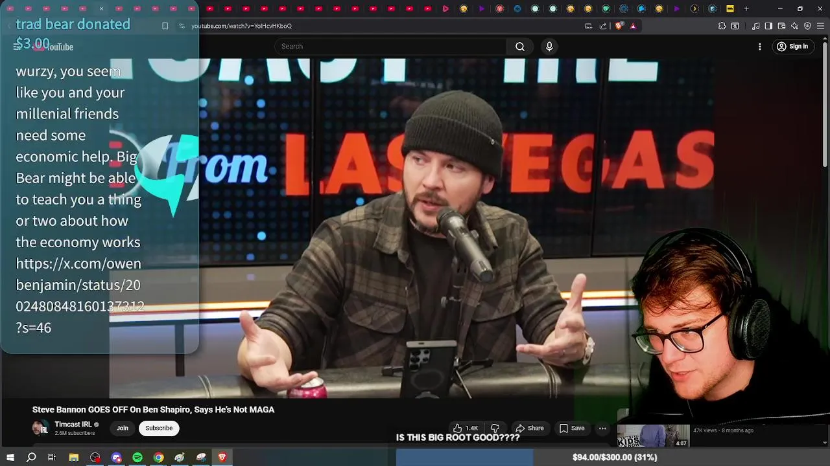This screenshot has height=466, width=830.
Task: Dislike the Steve Bannon video
Action: click(495, 428)
